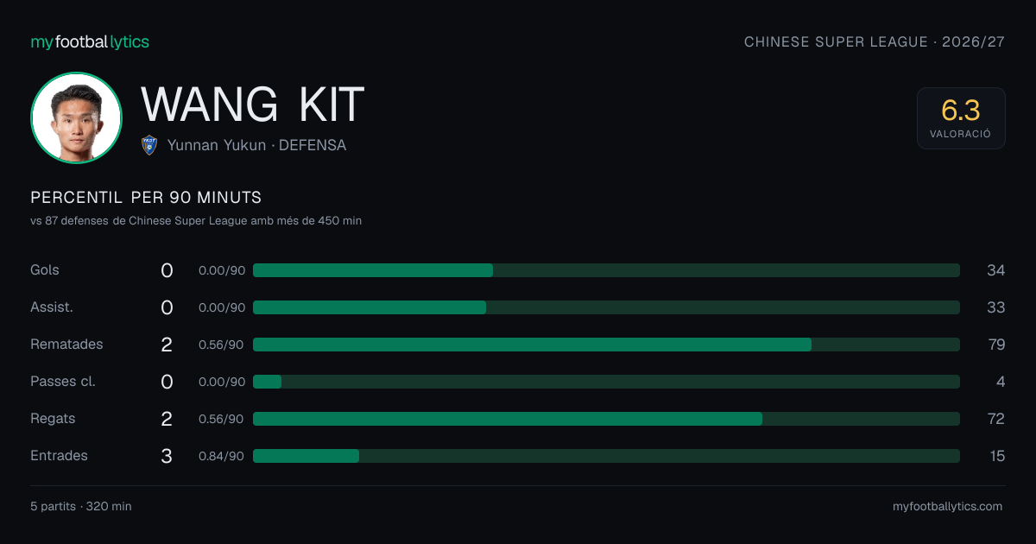Open the myfootballytics.com link
Image resolution: width=1036 pixels, height=544 pixels.
pos(947,506)
